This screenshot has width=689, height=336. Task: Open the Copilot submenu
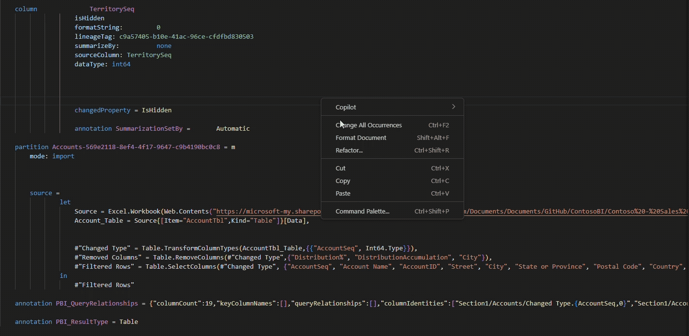point(345,107)
